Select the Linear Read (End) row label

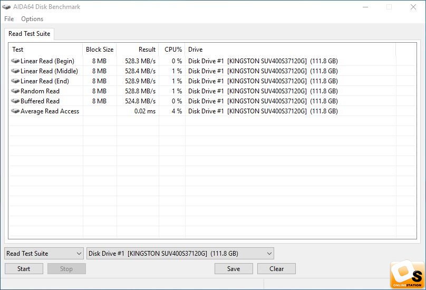[45, 81]
